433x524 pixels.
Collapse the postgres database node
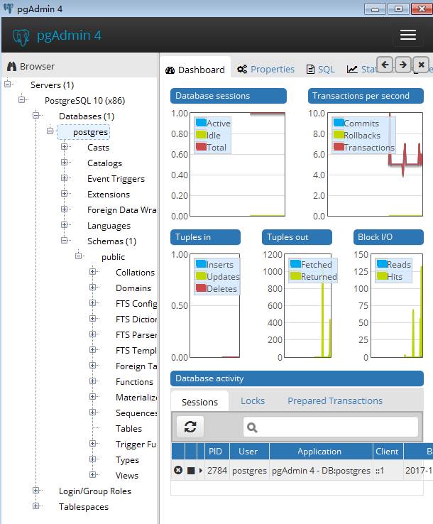50,131
